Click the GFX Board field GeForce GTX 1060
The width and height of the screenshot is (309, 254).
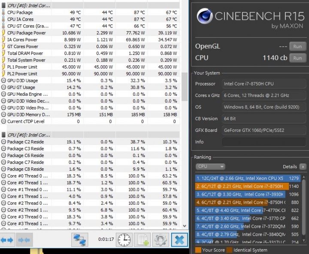click(264, 130)
